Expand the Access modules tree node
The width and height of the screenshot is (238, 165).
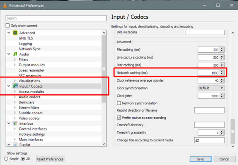[x=15, y=91]
